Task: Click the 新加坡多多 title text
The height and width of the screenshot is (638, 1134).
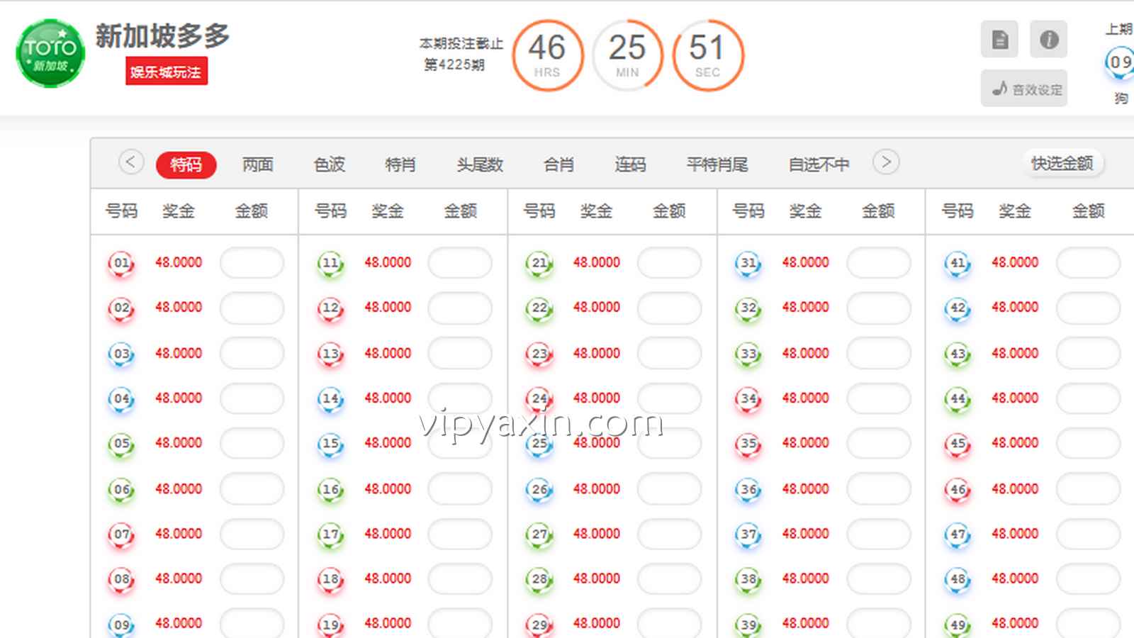Action: click(x=163, y=35)
